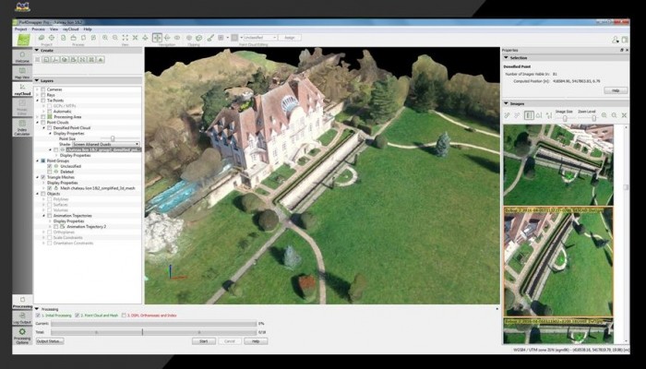The image size is (646, 369).
Task: Open the rayCloud menu
Action: [x=70, y=30]
